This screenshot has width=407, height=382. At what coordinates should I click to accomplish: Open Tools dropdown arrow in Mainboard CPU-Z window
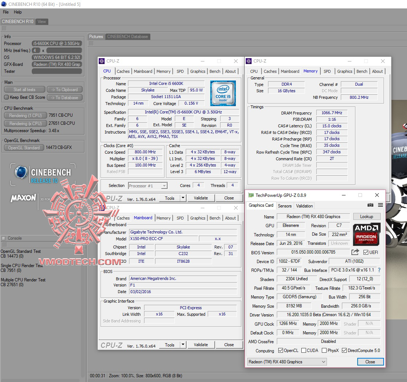183,345
